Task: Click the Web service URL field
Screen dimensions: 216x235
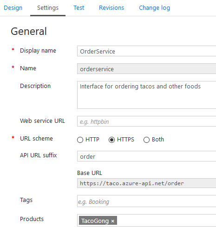Action: 146,121
